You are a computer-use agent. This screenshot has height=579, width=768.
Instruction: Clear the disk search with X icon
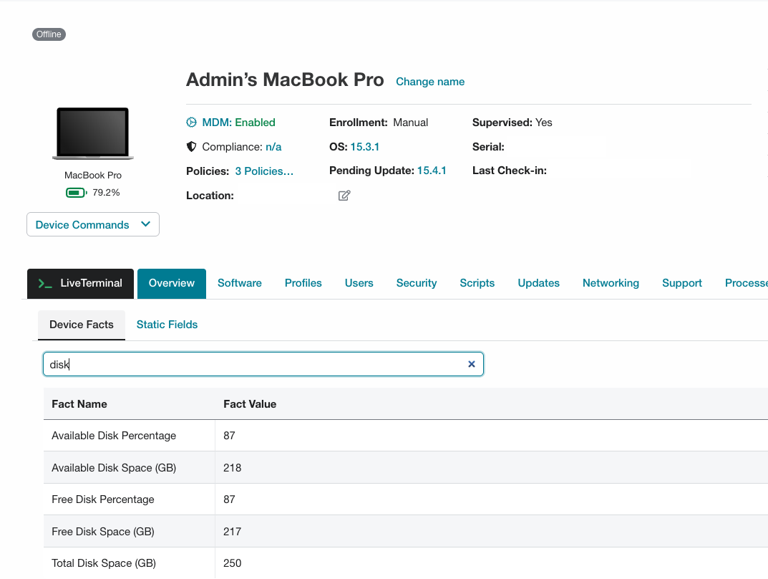(472, 364)
